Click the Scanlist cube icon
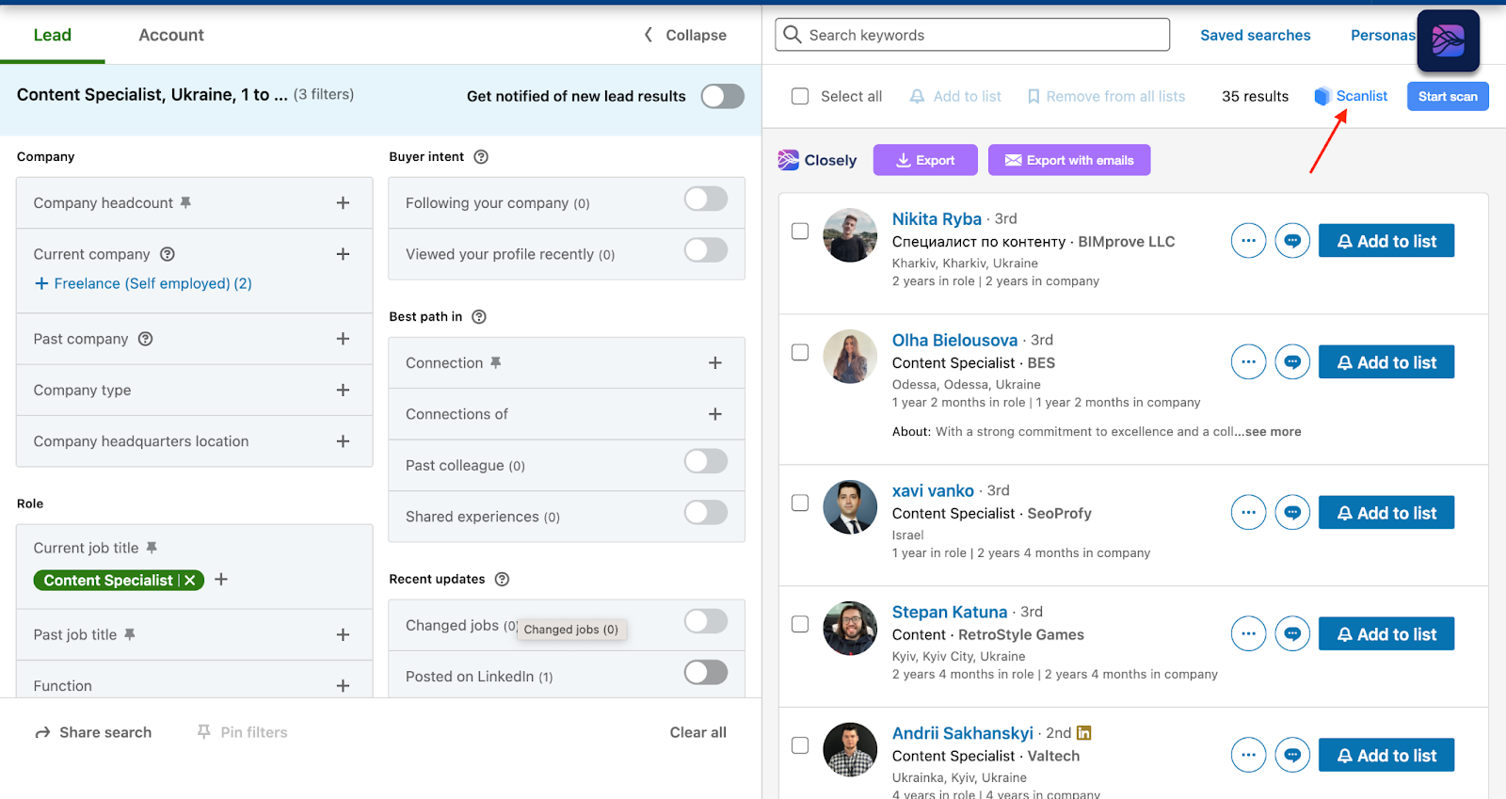 click(x=1322, y=96)
